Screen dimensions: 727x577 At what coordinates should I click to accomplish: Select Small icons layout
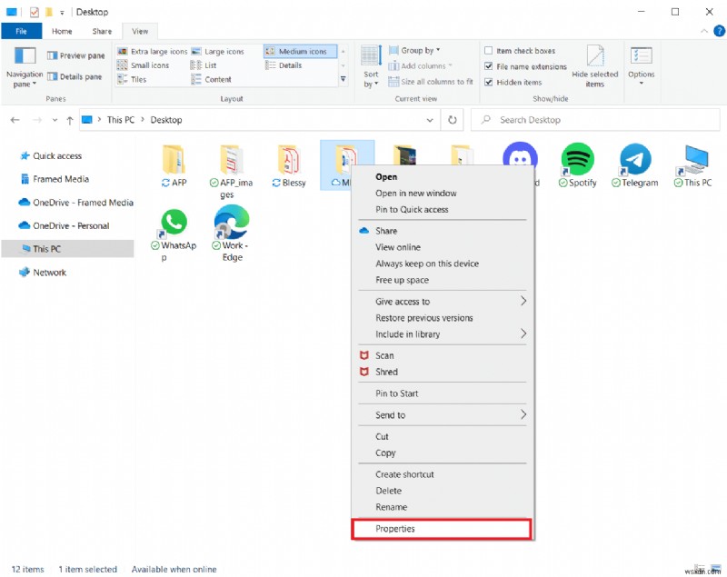tap(143, 65)
